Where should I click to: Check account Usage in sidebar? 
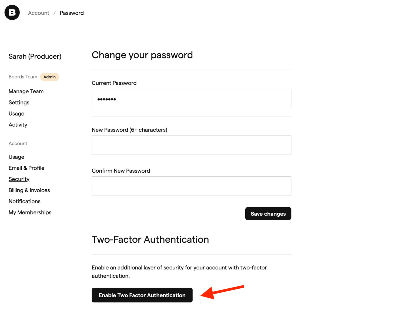point(16,157)
